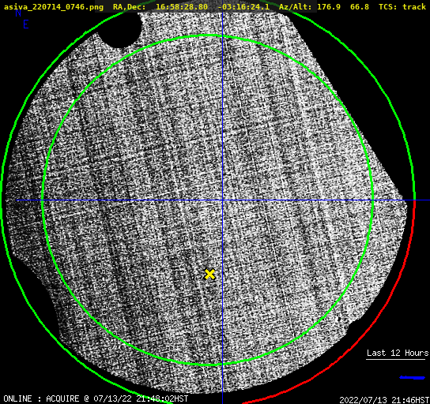Click the blue E east indicator
Viewport: 430px width, 404px height.
click(x=26, y=24)
